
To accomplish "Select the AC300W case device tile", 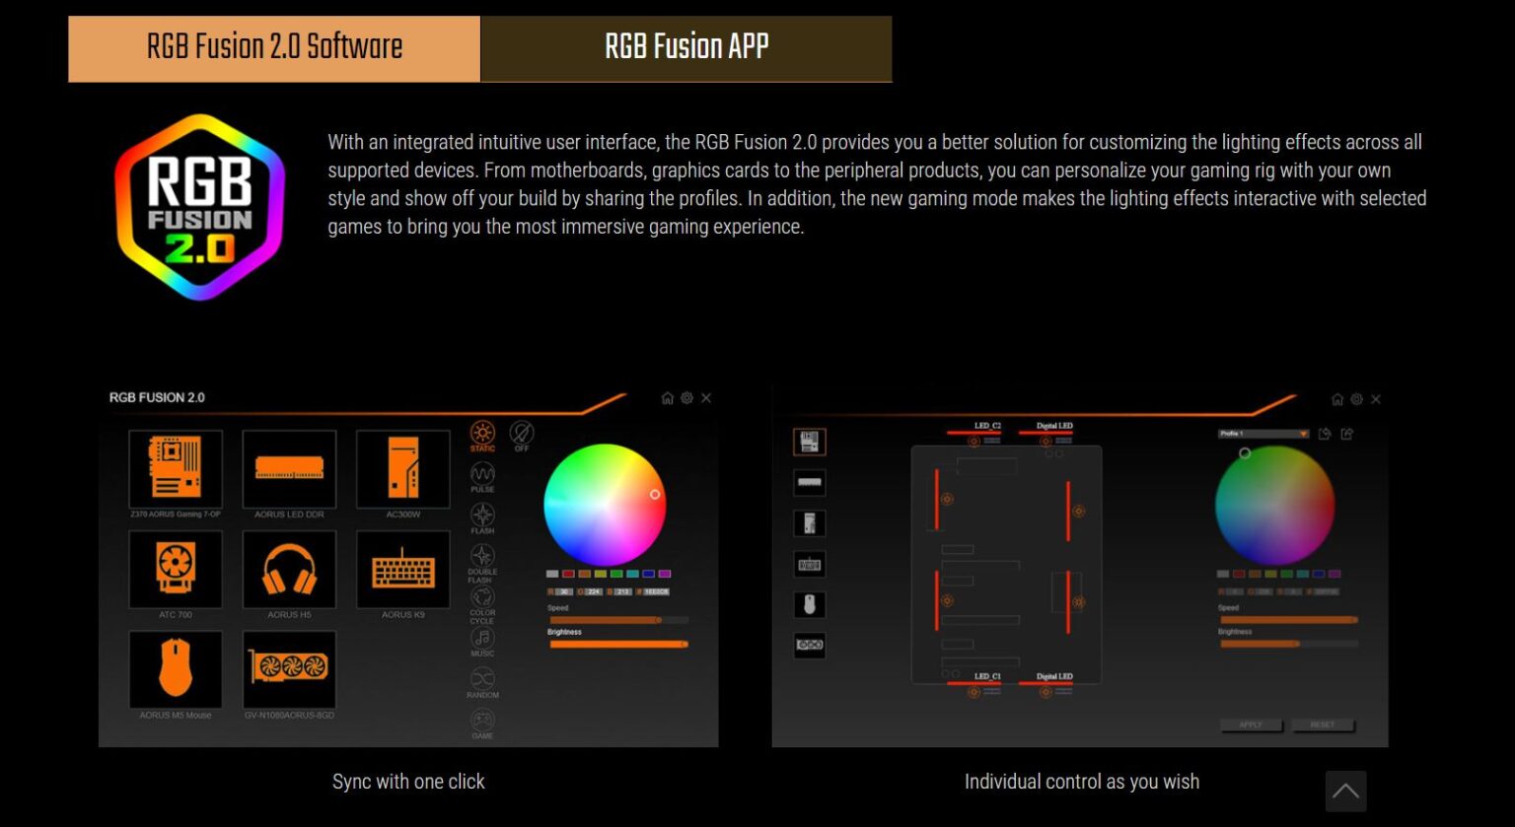I will coord(403,468).
